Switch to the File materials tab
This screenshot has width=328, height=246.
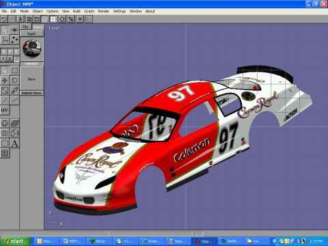tap(25, 27)
